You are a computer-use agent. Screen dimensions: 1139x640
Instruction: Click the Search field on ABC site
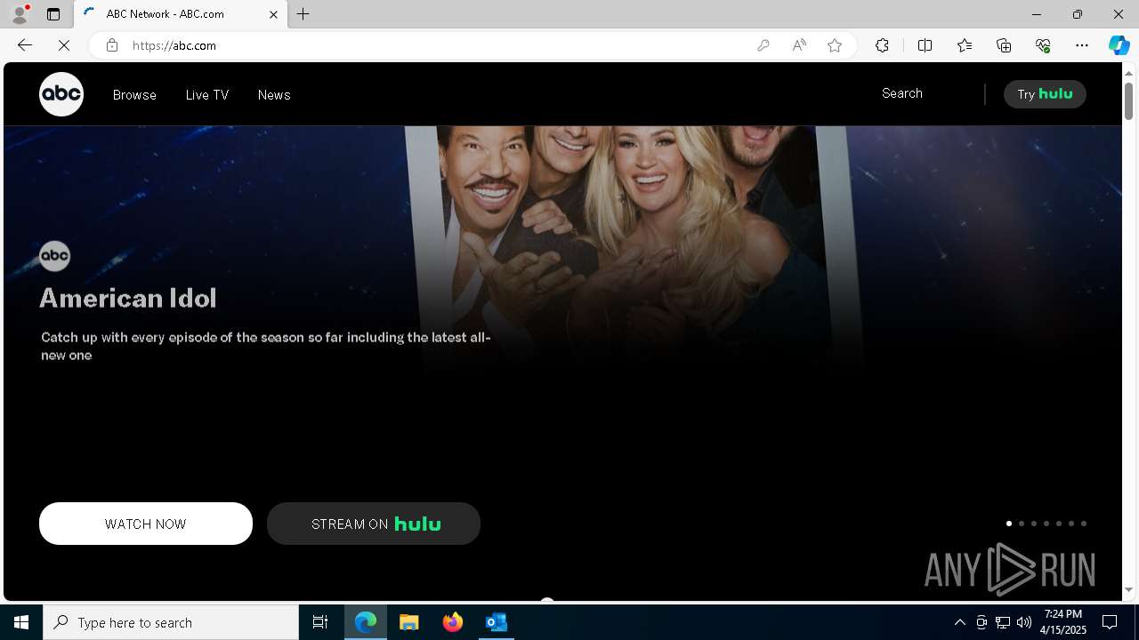pos(902,93)
